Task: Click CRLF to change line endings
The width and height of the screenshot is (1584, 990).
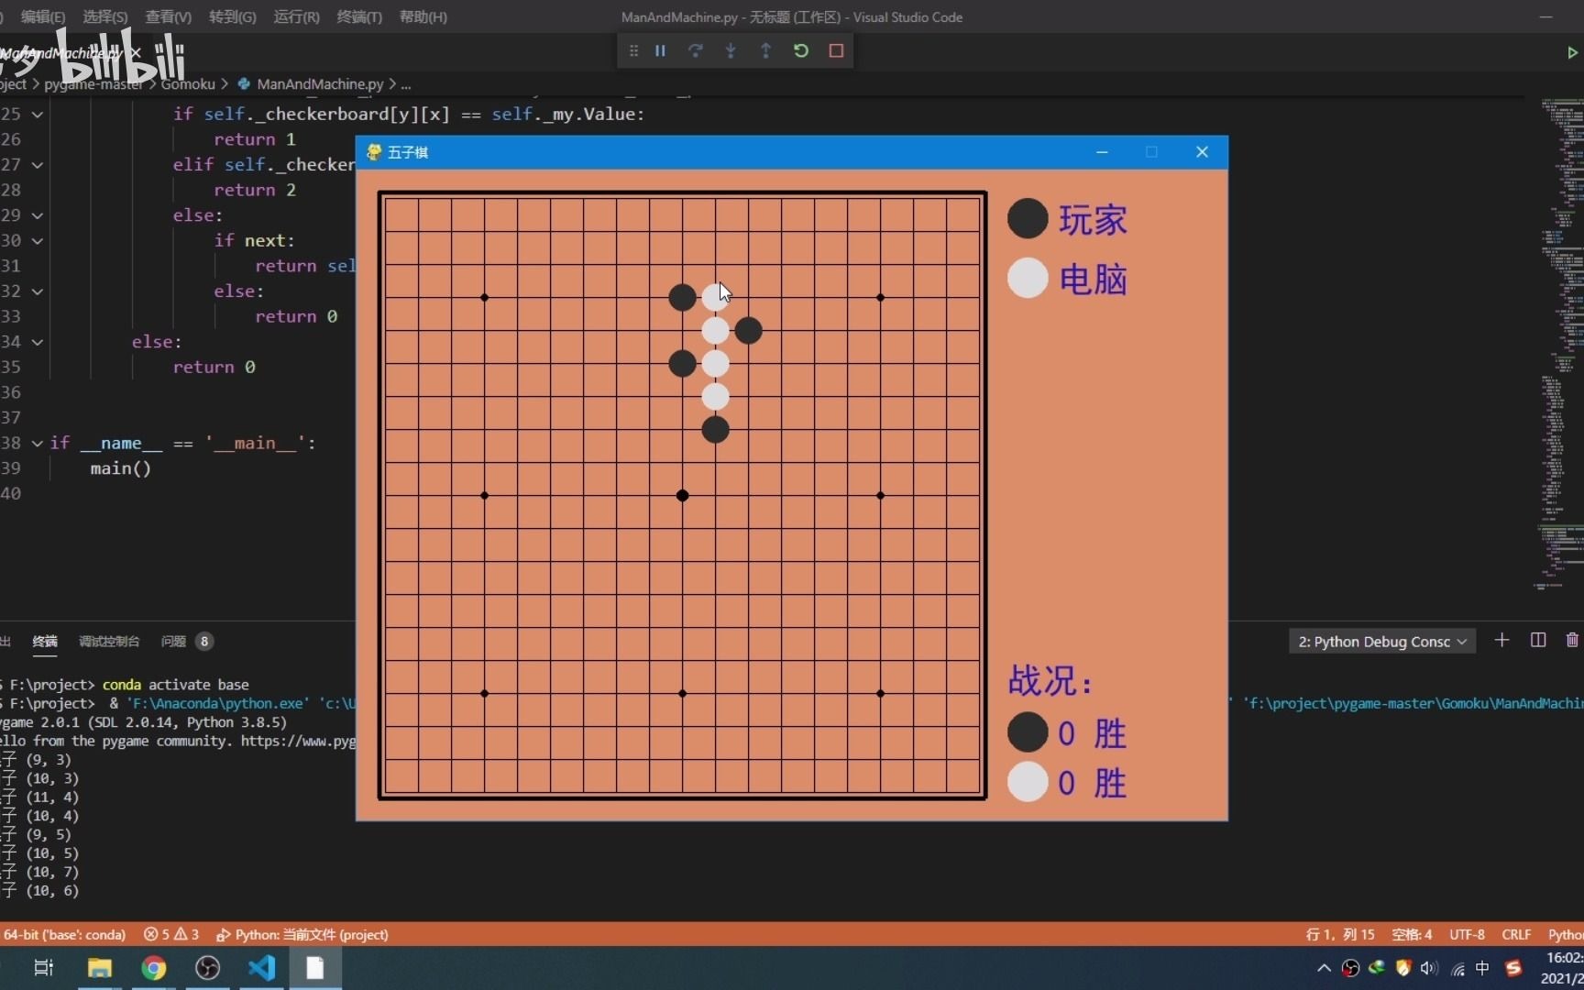Action: point(1515,934)
